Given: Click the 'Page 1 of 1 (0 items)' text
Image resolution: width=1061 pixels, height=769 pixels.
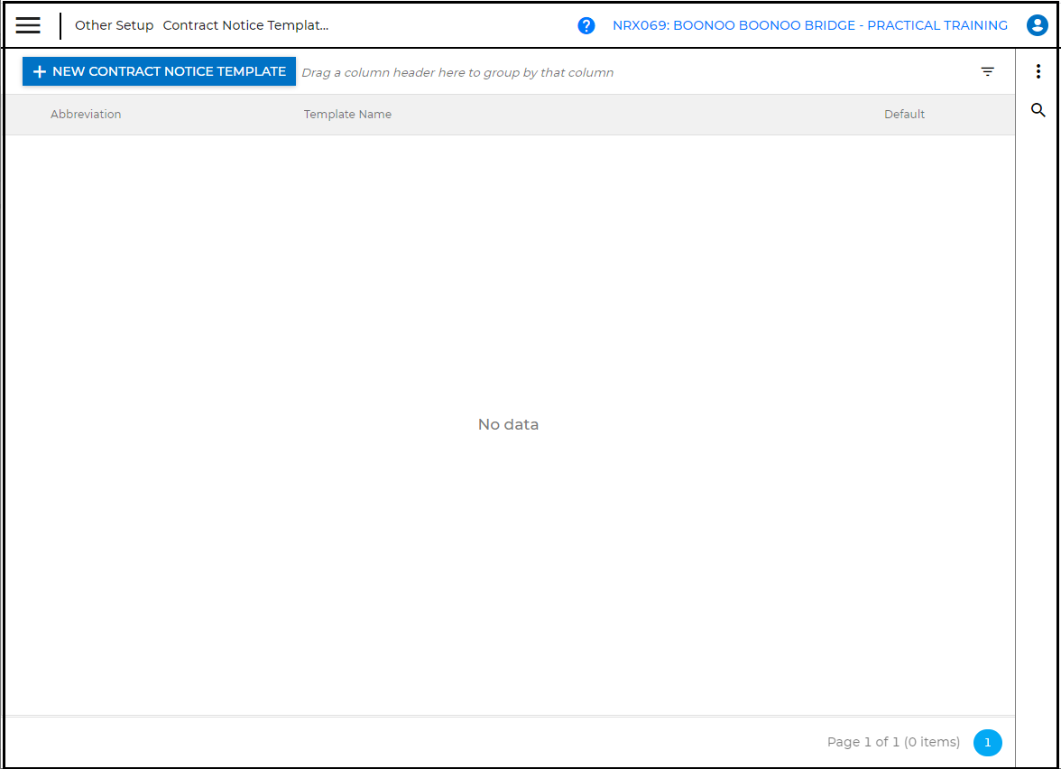Looking at the screenshot, I should point(893,743).
